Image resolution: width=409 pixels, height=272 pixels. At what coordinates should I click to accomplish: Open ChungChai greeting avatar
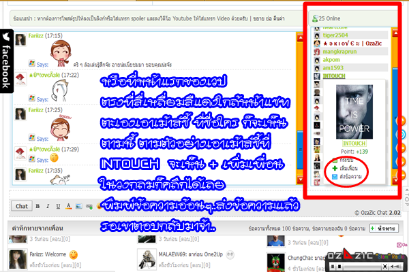276,262
